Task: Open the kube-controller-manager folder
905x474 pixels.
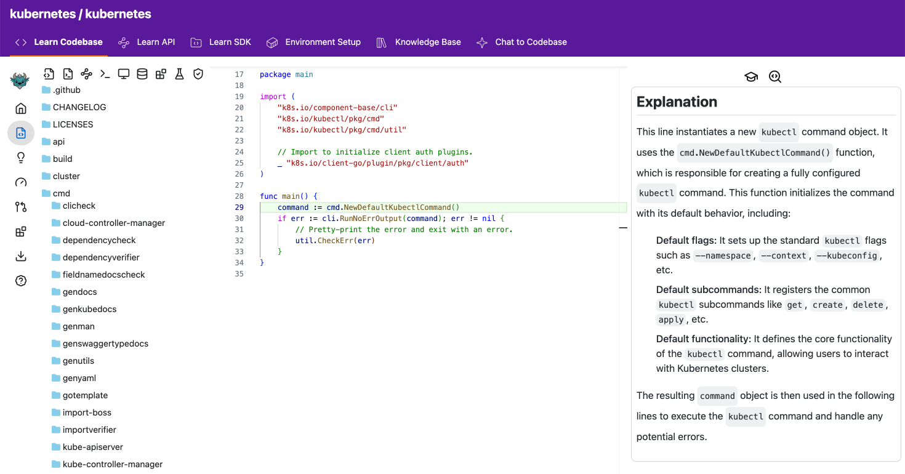Action: point(107,464)
